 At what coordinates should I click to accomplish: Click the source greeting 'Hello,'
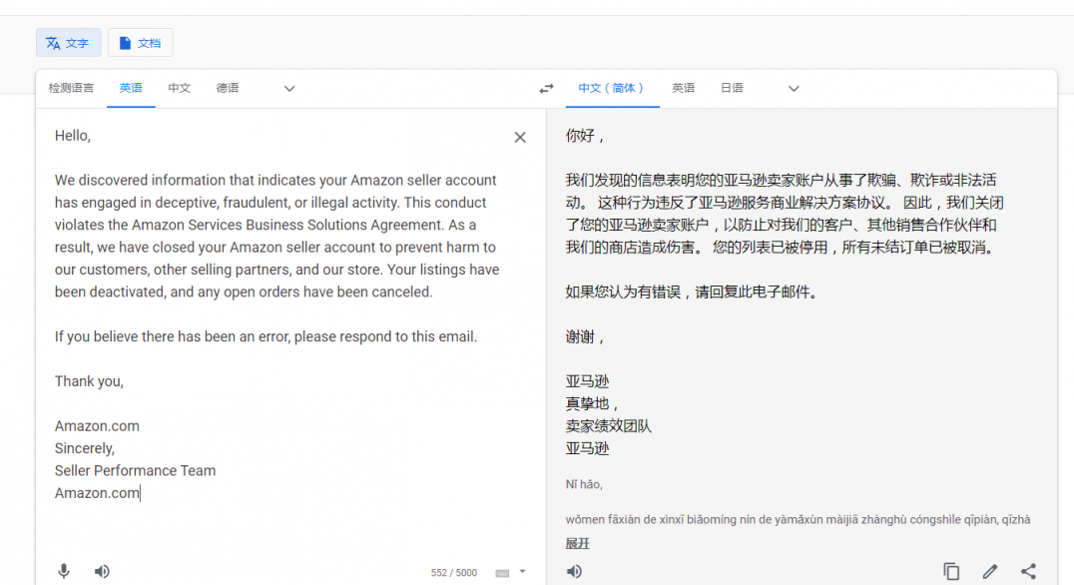tap(73, 136)
